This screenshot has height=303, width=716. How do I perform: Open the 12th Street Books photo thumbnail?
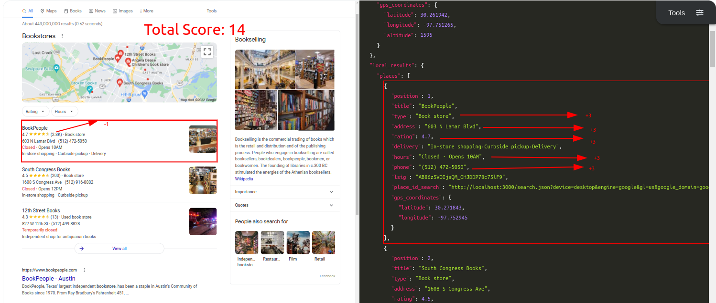pyautogui.click(x=203, y=221)
